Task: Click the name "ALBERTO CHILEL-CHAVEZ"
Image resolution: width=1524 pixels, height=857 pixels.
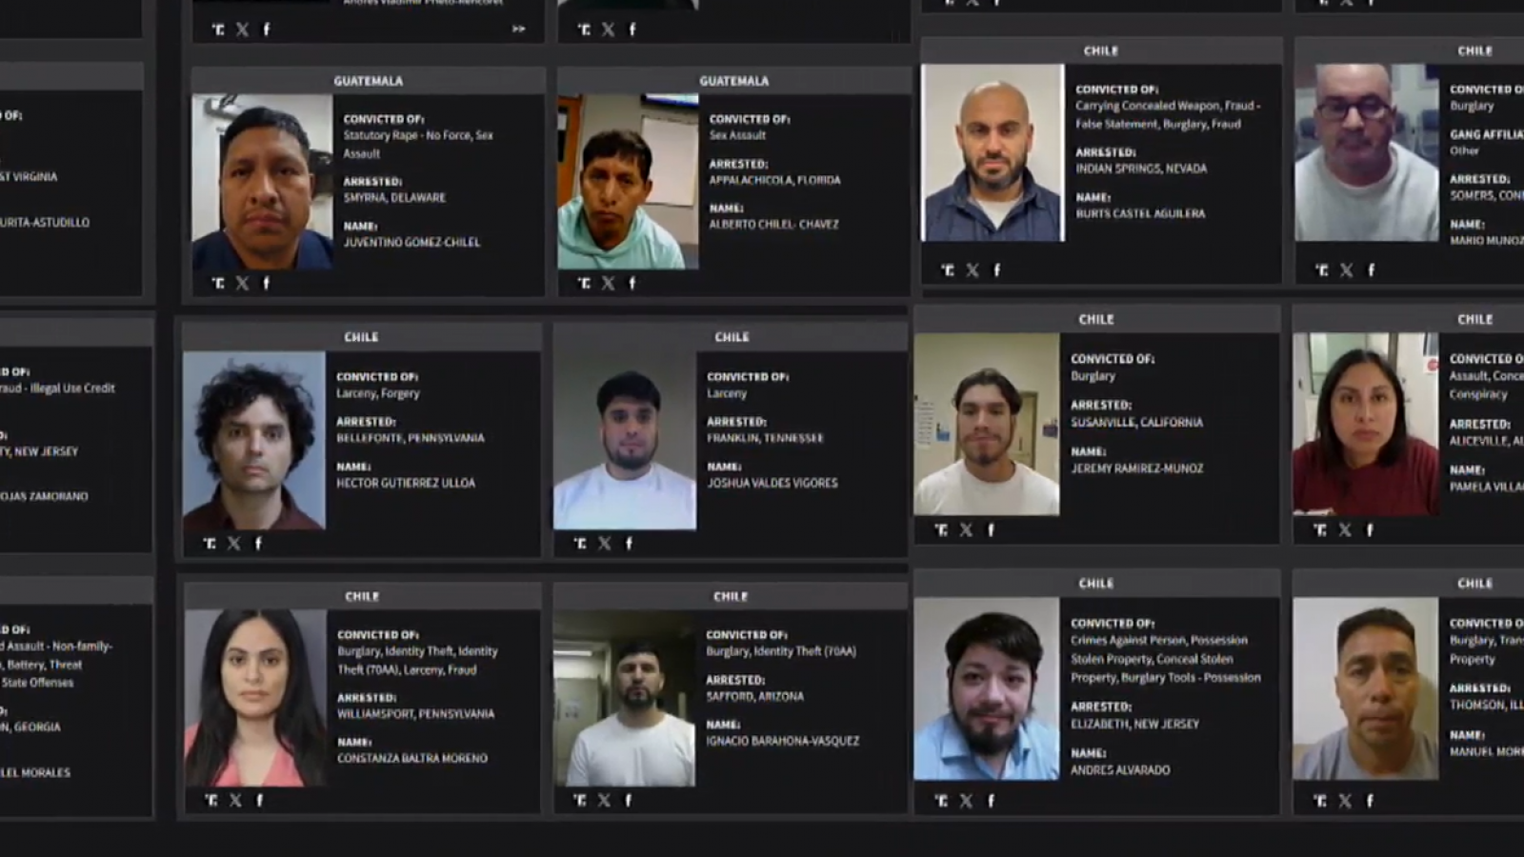Action: [x=773, y=225]
